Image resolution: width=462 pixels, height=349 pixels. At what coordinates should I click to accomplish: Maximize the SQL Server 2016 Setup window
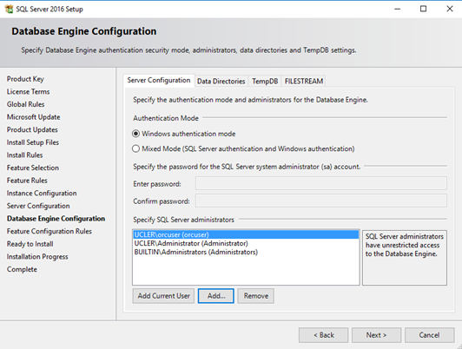(x=423, y=9)
